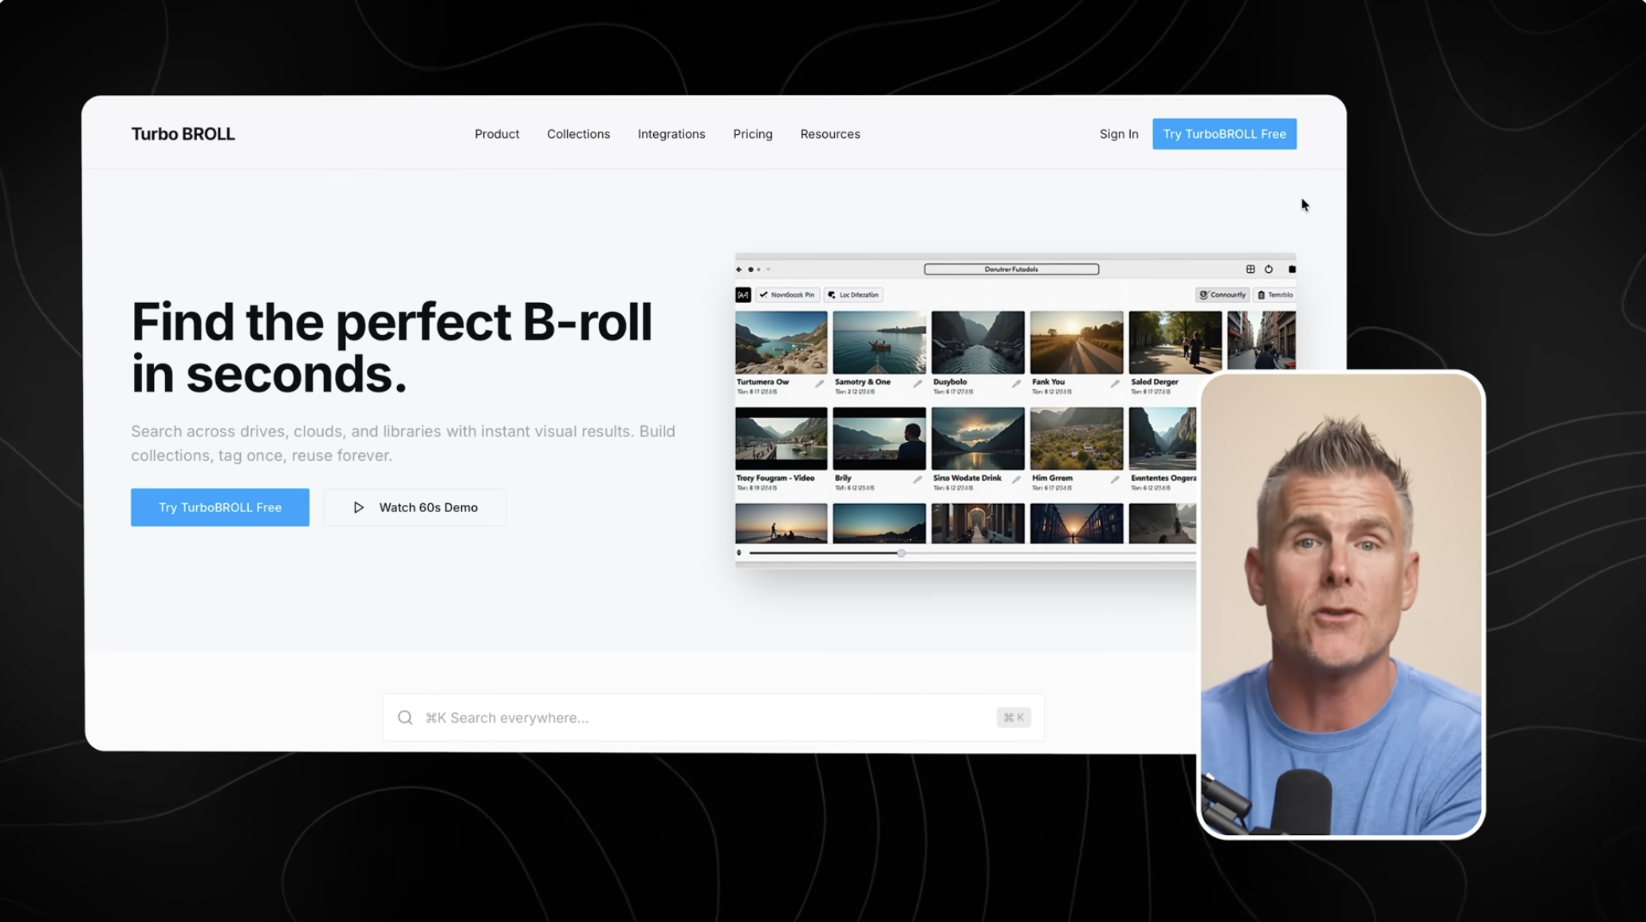Open the Dusybolo river thumbnail
The width and height of the screenshot is (1646, 922).
click(978, 342)
